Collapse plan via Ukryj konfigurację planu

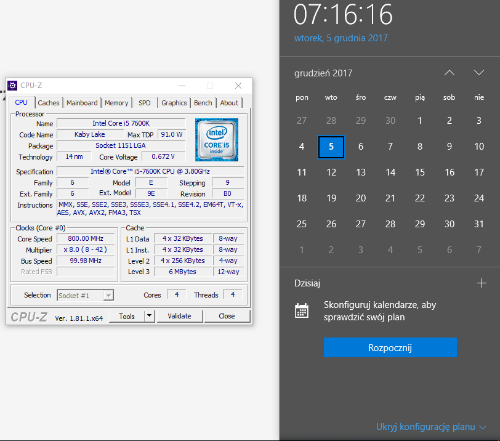(x=431, y=427)
